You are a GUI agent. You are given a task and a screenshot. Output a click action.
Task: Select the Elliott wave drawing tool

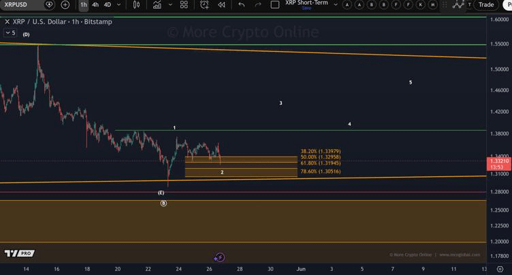pos(458,5)
